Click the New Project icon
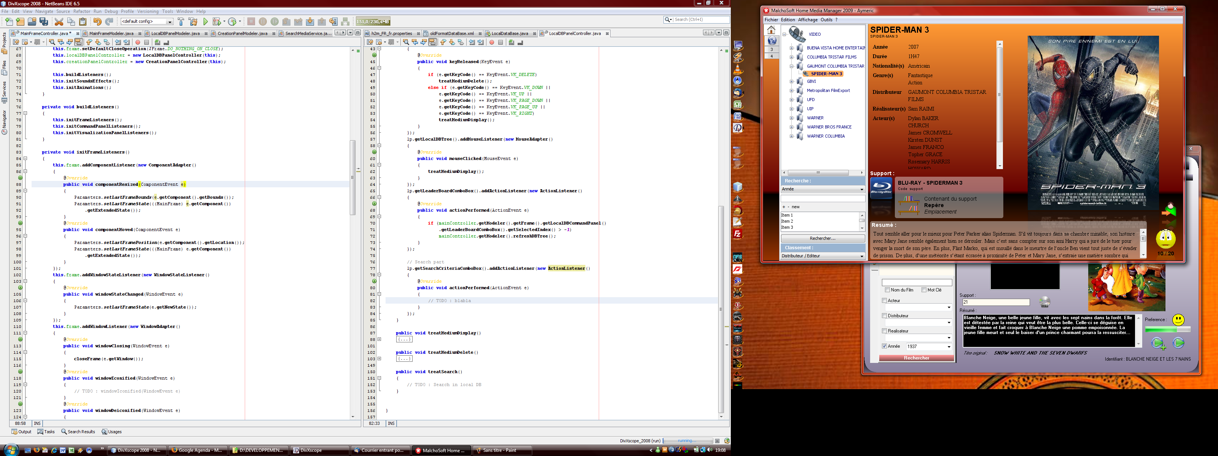 (20, 21)
